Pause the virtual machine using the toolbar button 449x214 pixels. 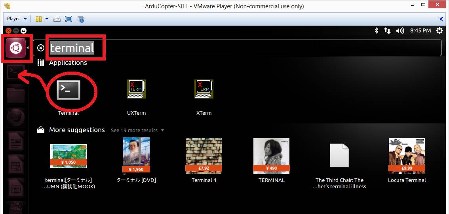point(39,19)
